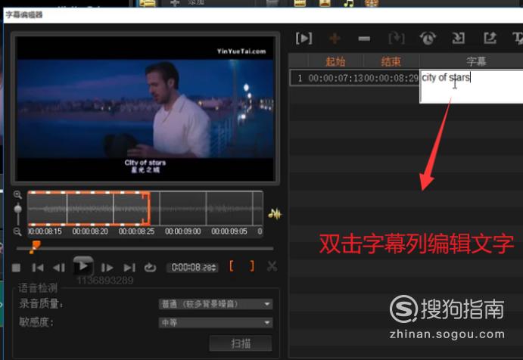The width and height of the screenshot is (523, 360).
Task: Open the 敏感度 sensitivity dropdown
Action: (216, 323)
